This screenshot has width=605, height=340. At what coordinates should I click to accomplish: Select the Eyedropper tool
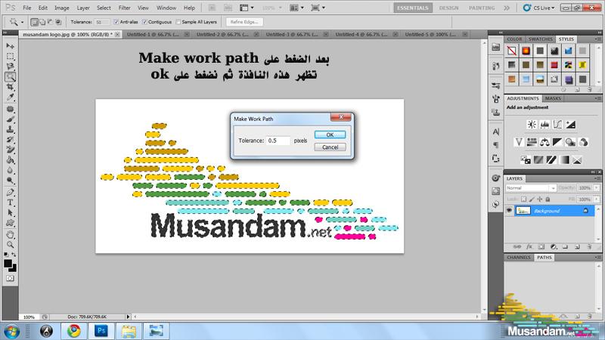tap(10, 97)
